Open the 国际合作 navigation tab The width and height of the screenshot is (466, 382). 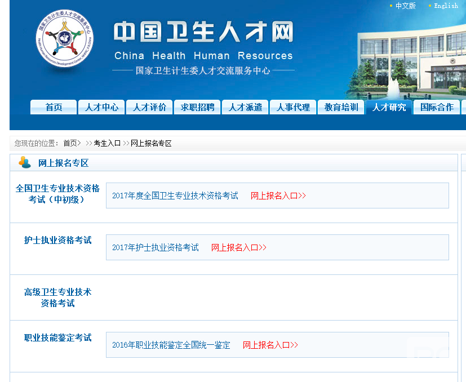point(437,107)
